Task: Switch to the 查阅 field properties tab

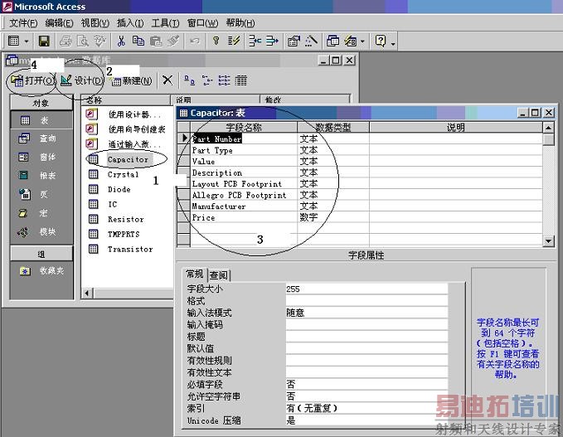Action: click(x=219, y=275)
